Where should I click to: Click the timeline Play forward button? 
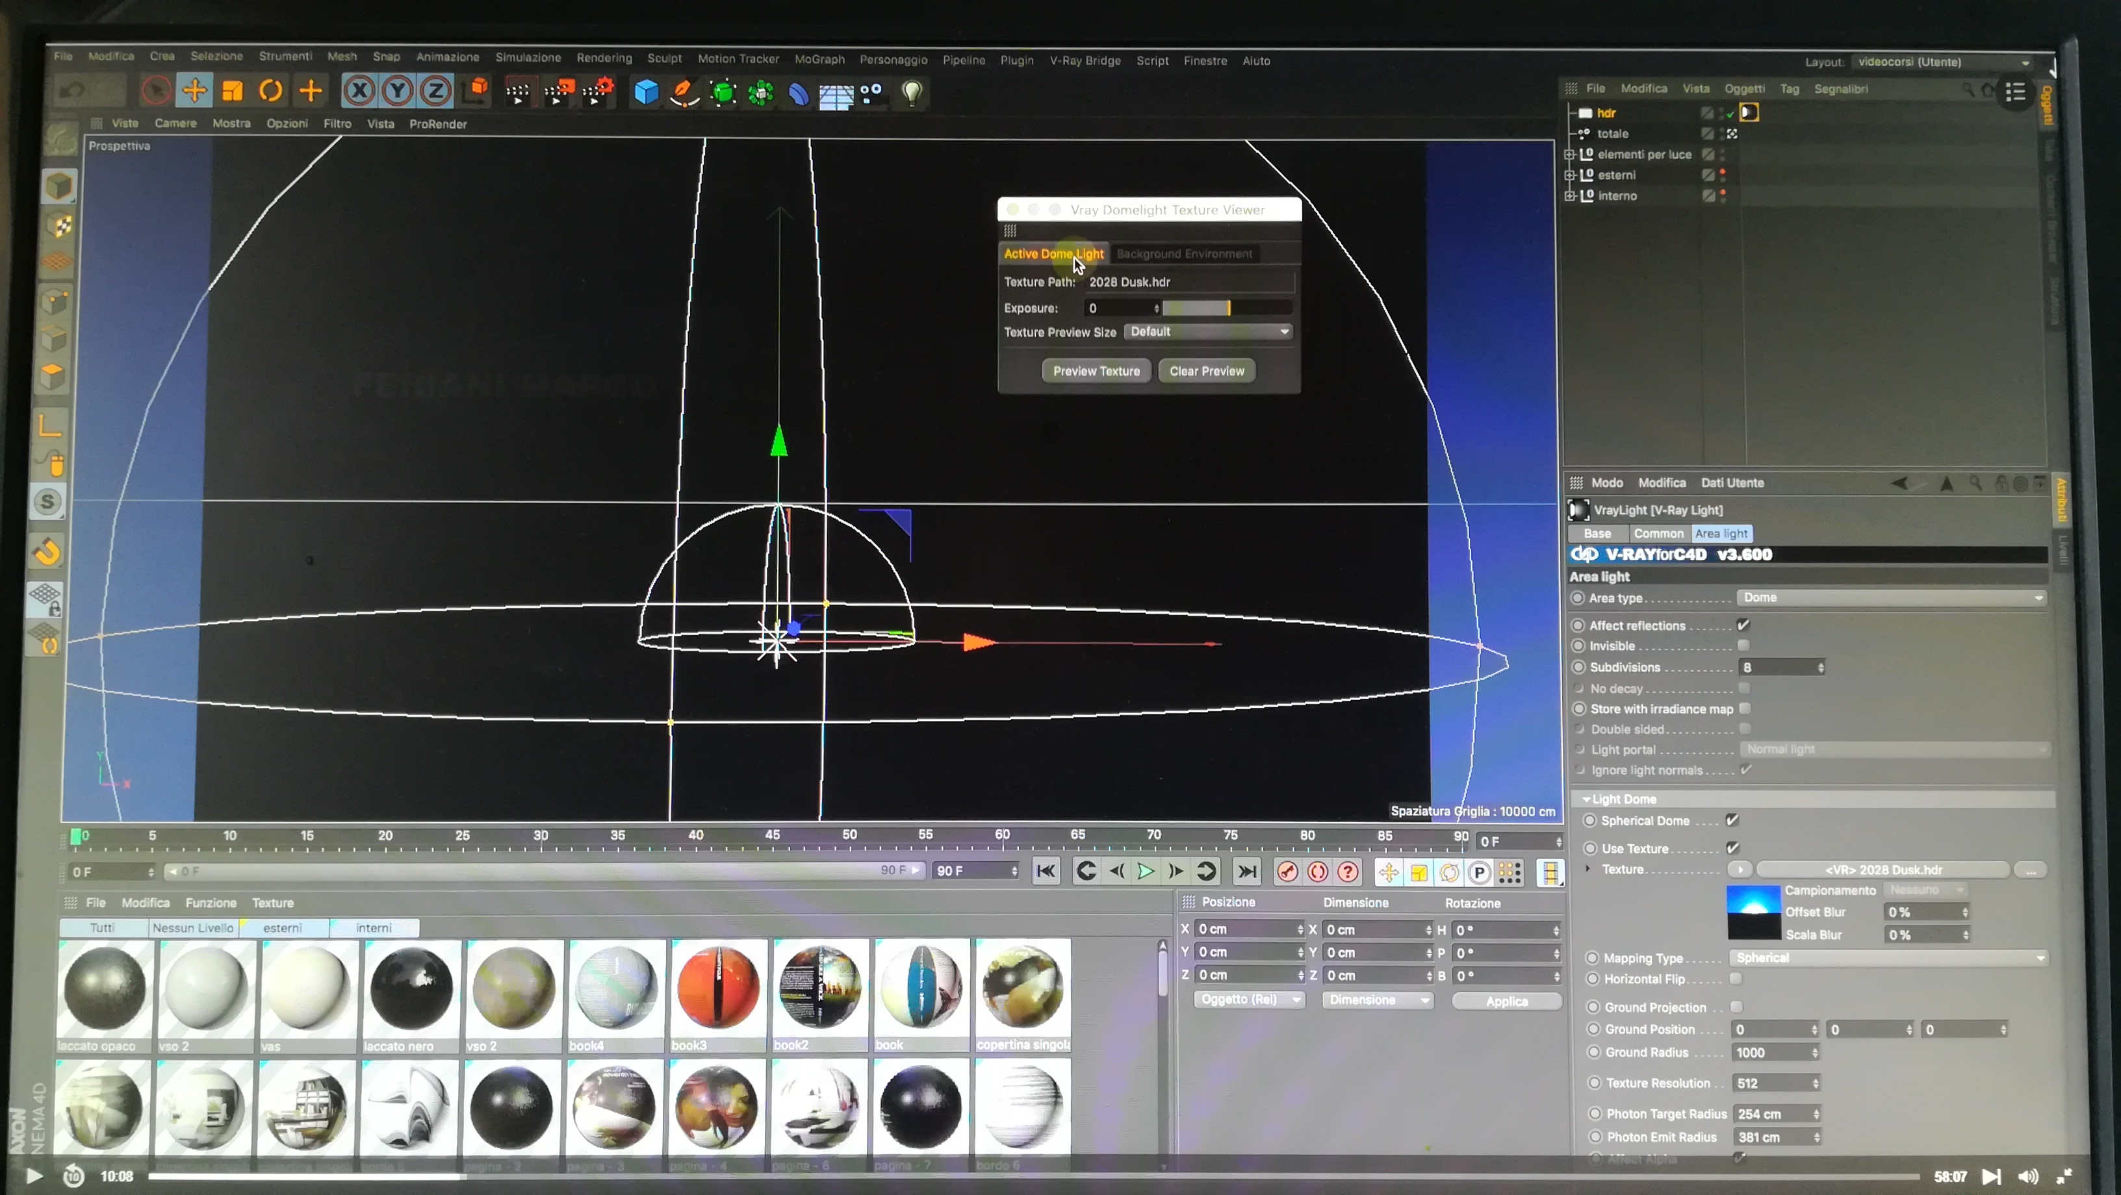tap(1146, 872)
